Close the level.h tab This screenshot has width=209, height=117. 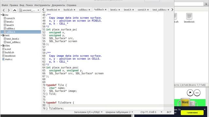click(133, 10)
